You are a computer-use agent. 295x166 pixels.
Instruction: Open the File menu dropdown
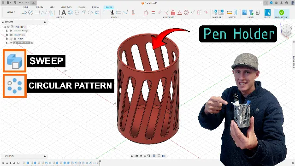tap(9, 3)
